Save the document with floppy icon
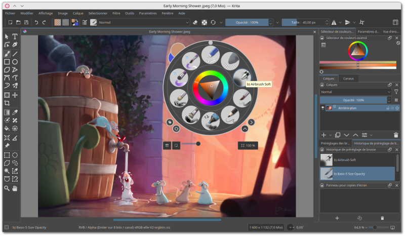The image size is (405, 236). (x=26, y=22)
